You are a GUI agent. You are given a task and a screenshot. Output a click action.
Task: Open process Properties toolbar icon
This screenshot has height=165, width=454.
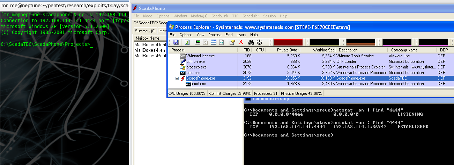tap(232, 42)
